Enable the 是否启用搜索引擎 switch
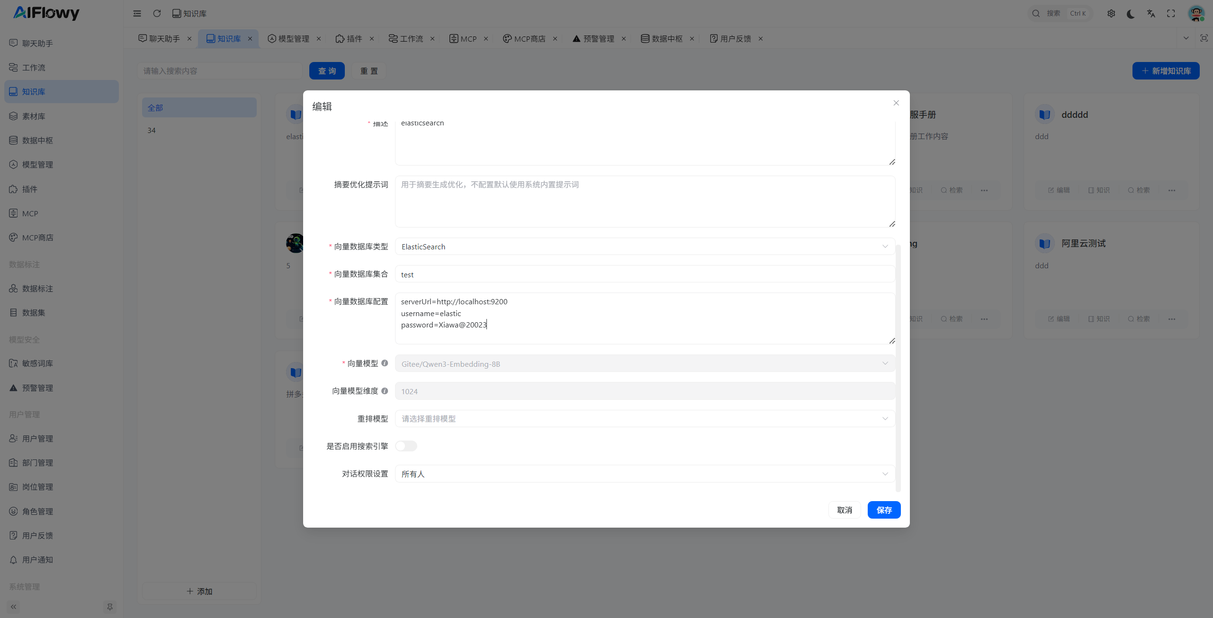 pos(406,446)
